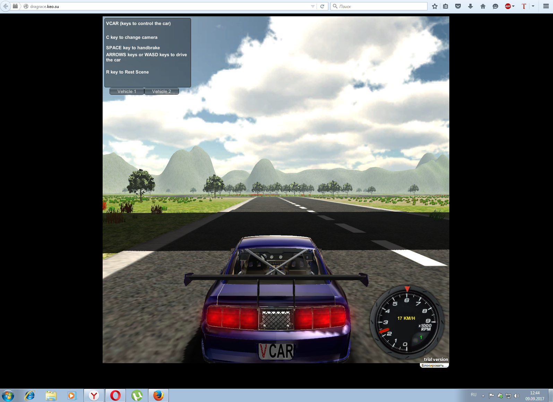Switch to Vehicle 2
Screen dimensions: 553x402
[162, 91]
